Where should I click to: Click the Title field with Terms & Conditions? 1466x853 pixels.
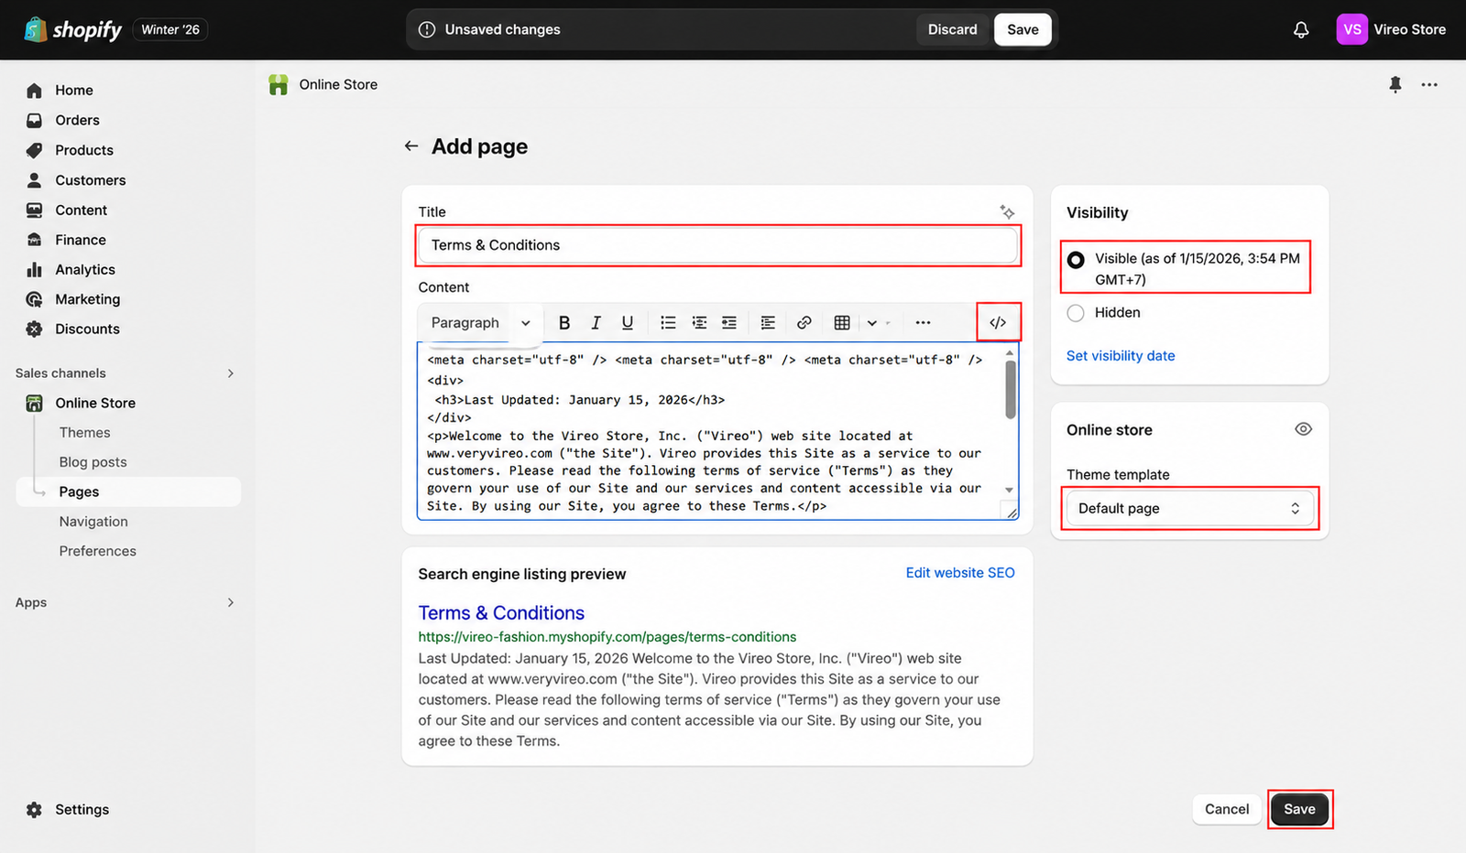tap(717, 245)
